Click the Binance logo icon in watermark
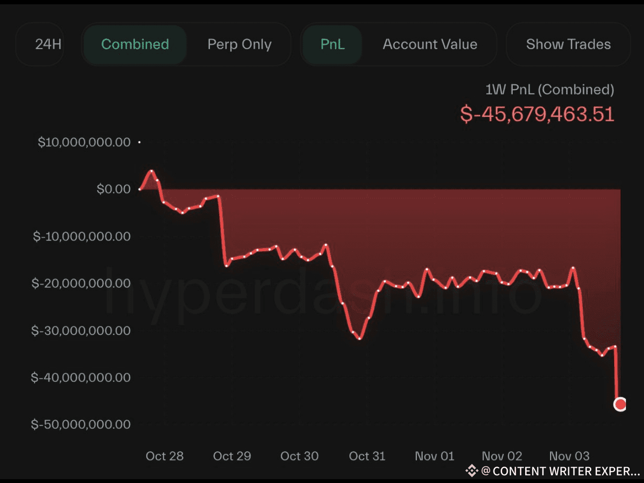 [472, 471]
